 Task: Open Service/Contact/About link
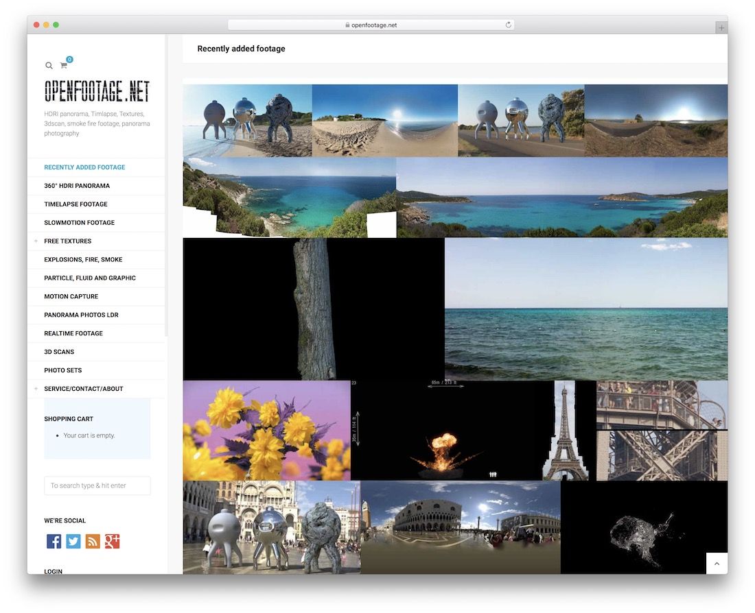point(84,389)
